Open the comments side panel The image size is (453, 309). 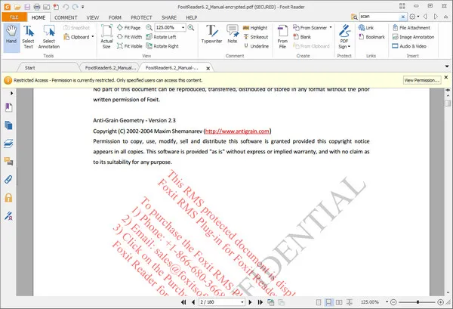click(x=8, y=161)
